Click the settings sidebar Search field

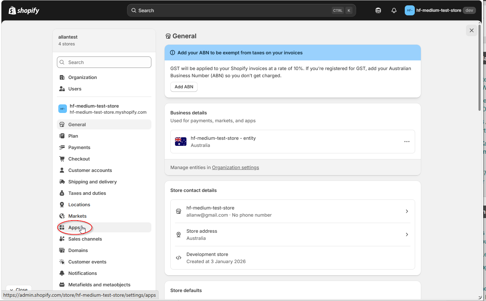[104, 62]
